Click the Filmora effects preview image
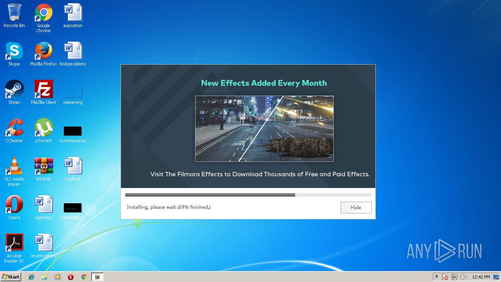501x282 pixels. [x=265, y=128]
